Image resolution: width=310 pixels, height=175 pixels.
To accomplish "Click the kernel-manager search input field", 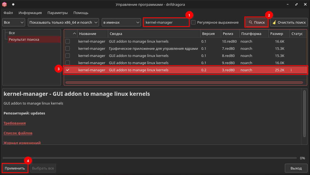I will click(166, 22).
